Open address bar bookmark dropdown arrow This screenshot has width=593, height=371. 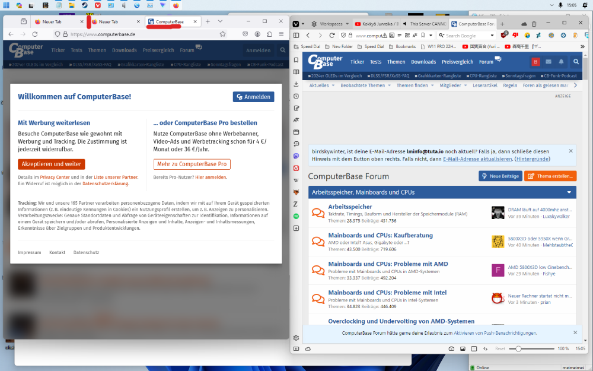431,35
